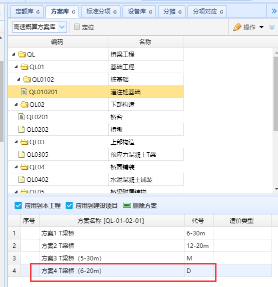Click the QL04 folder icon
278x287 pixels.
[24, 167]
